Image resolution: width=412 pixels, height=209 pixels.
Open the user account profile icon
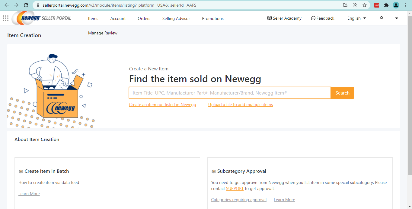[x=382, y=18]
